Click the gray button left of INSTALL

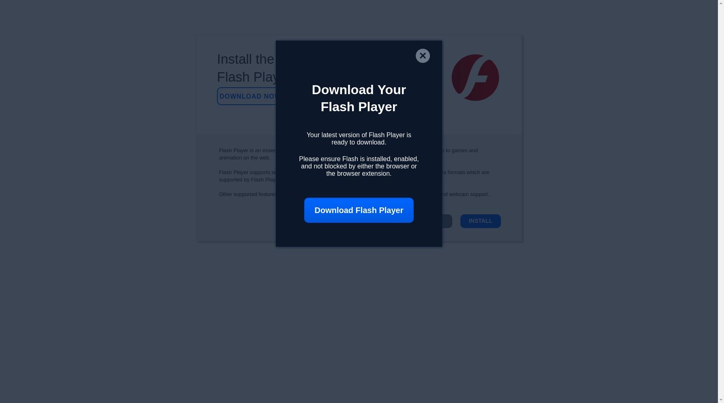click(x=447, y=221)
